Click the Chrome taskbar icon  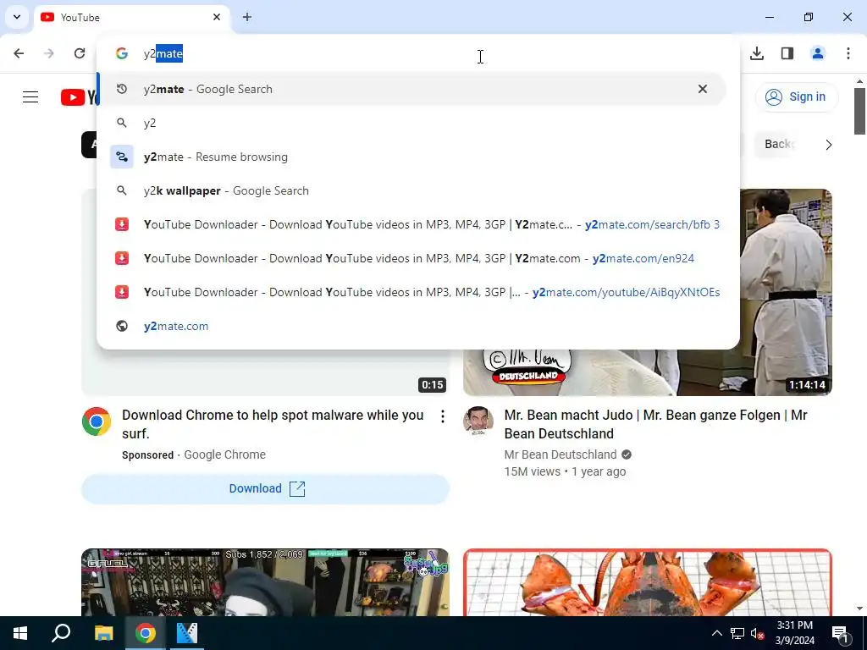pyautogui.click(x=145, y=633)
